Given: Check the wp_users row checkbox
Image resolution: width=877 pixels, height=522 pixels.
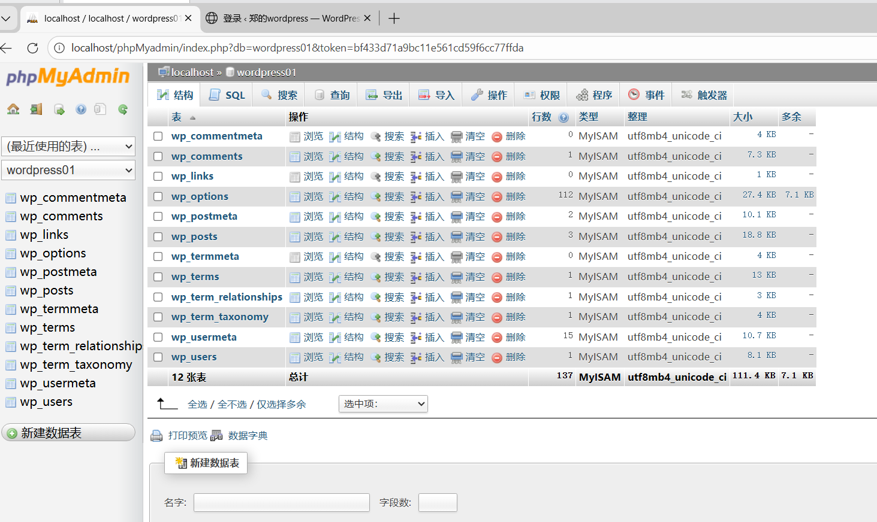Looking at the screenshot, I should point(158,357).
